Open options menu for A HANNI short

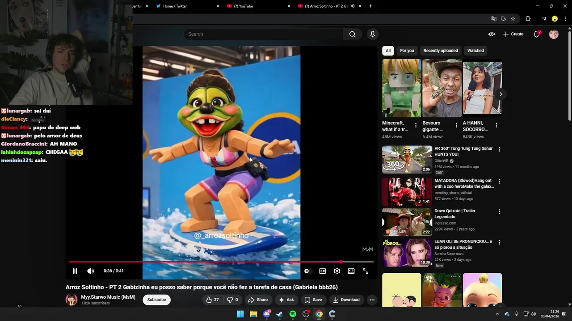[496, 125]
